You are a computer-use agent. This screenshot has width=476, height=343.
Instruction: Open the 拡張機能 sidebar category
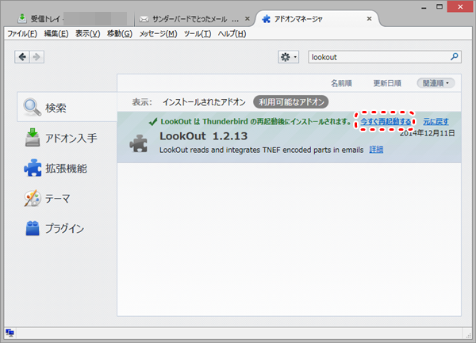67,168
